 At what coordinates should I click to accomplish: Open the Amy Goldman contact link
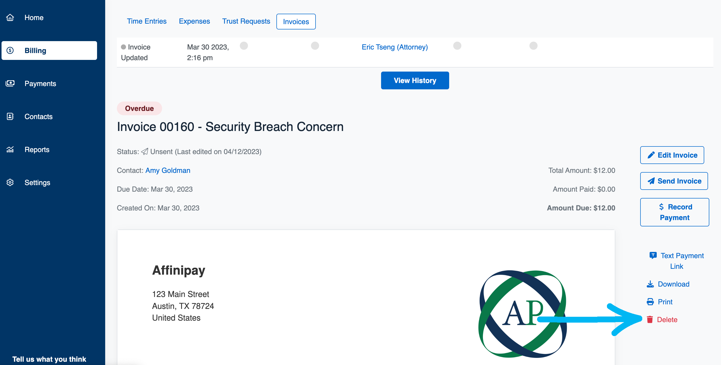[168, 170]
